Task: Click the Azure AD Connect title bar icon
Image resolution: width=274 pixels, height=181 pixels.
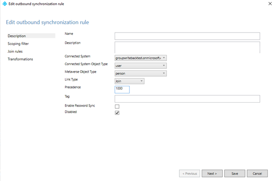Action: (5, 4)
